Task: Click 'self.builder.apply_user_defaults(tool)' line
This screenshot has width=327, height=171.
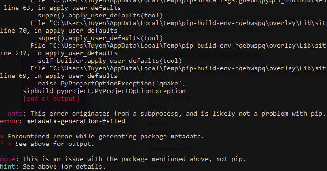Action: tap(109, 60)
